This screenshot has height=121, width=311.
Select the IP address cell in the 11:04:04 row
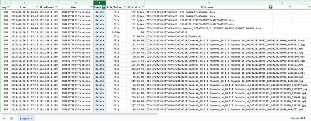coord(48,28)
